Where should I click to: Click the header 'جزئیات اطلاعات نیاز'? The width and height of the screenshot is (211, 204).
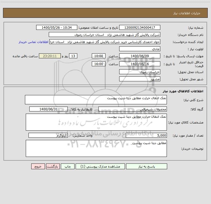tap(187, 13)
